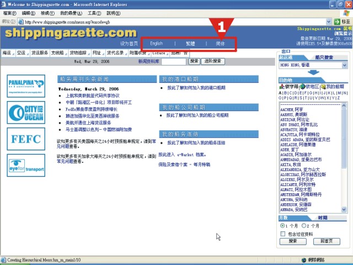Open the 货运服务 navigation item
Image resolution: width=353 pixels, height=265 pixels.
click(x=40, y=53)
